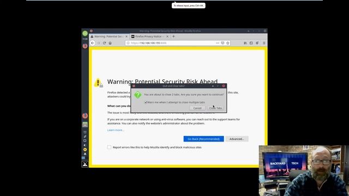
Task: Open the Firefox hamburger menu
Action: (x=264, y=43)
